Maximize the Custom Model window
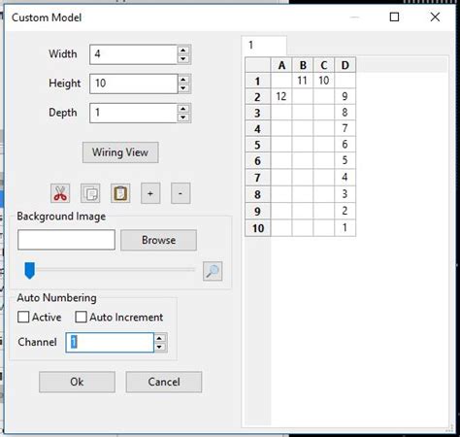 pos(394,17)
